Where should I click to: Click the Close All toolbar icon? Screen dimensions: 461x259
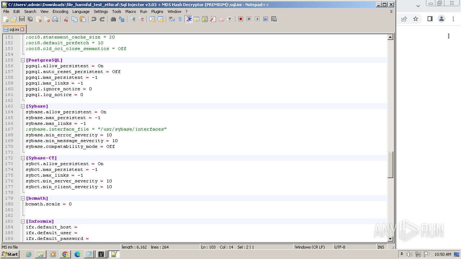[x=47, y=19]
